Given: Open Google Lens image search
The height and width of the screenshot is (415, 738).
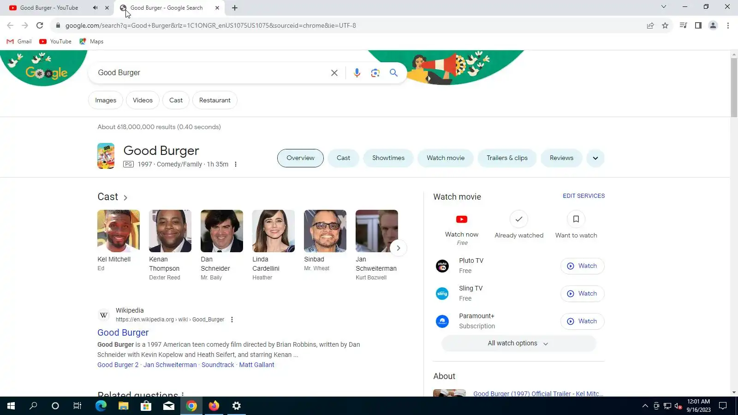Looking at the screenshot, I should tap(375, 73).
